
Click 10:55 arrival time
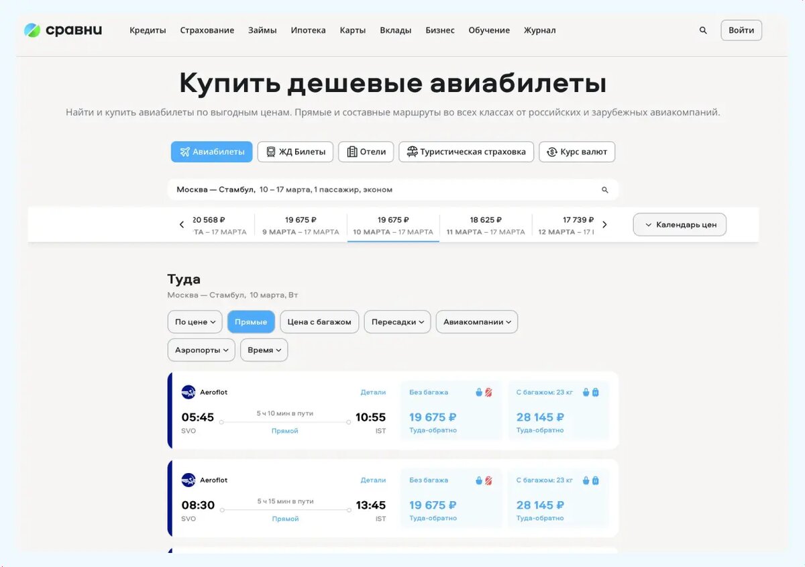[x=370, y=417]
